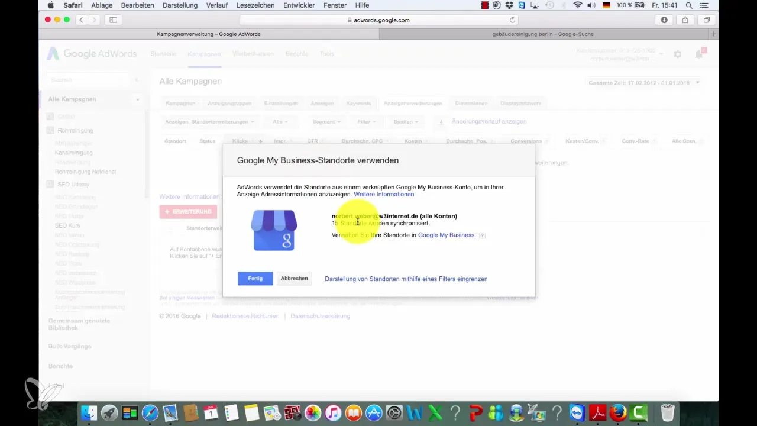The width and height of the screenshot is (757, 426).
Task: Open System Preferences from the Dock
Action: pos(394,412)
